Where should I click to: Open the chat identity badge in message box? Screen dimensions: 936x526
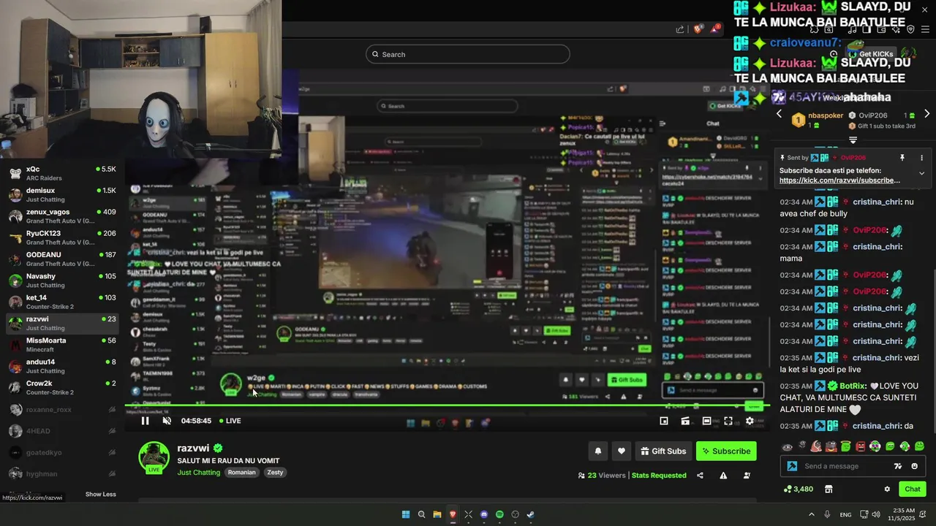coord(791,466)
